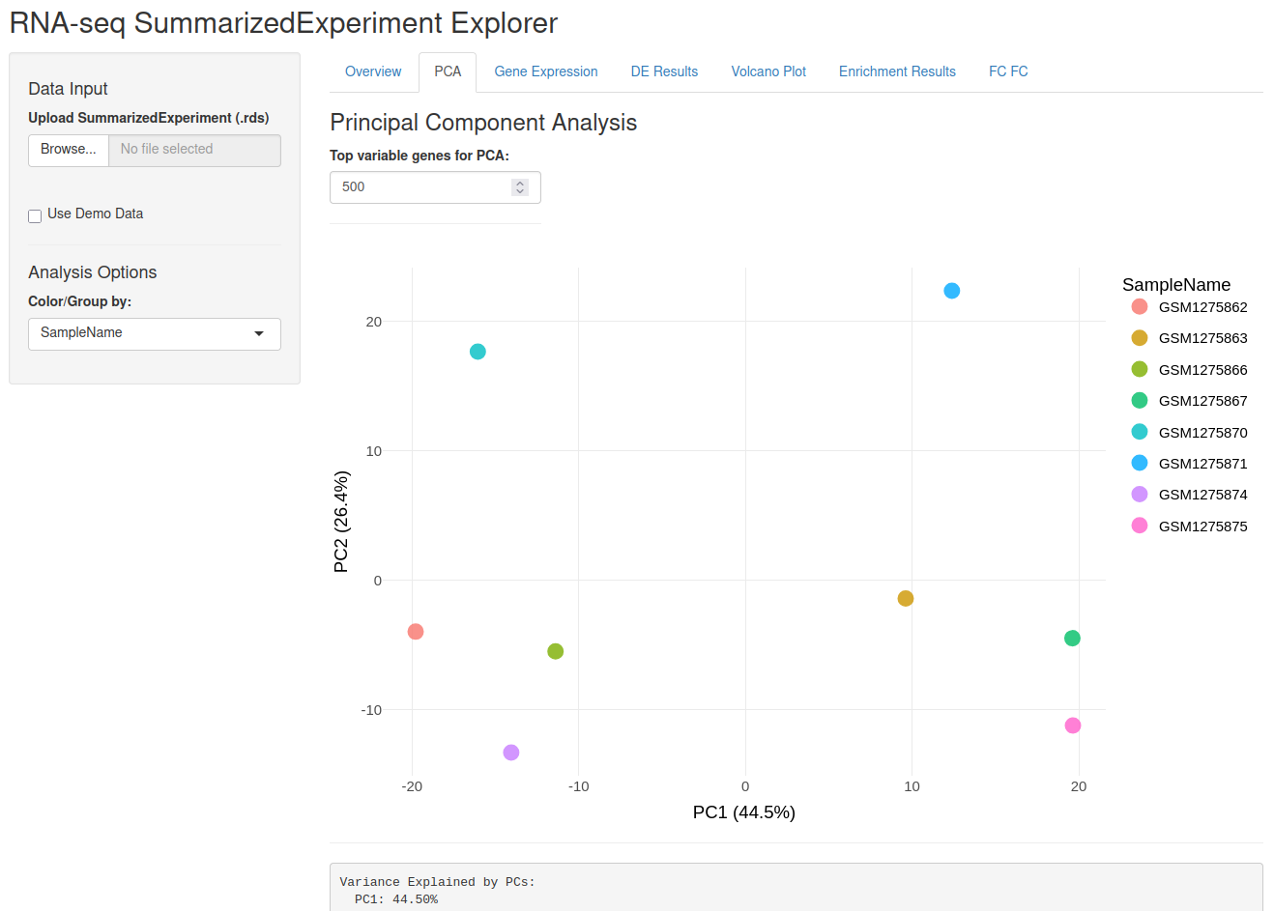Viewport: 1274px width, 911px height.
Task: Click the GSM1275871 blue legend dot
Action: [x=1140, y=463]
